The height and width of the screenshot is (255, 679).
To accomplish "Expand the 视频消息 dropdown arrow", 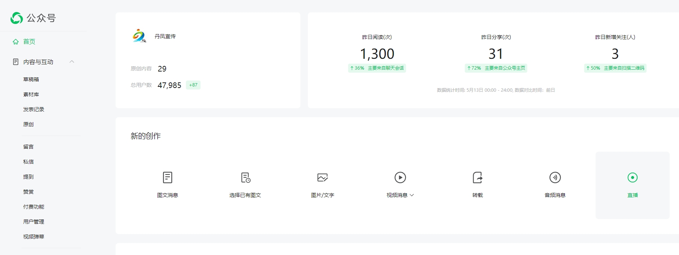I will [x=412, y=195].
